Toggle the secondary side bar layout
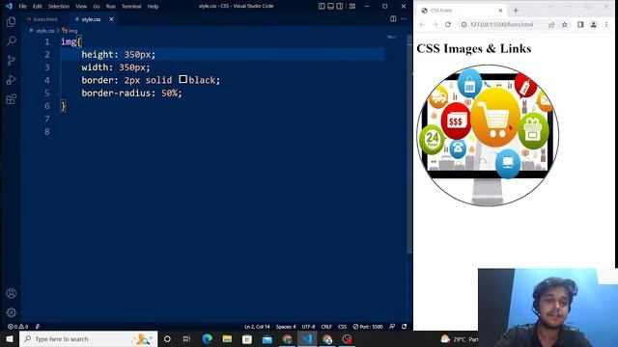 pos(340,7)
